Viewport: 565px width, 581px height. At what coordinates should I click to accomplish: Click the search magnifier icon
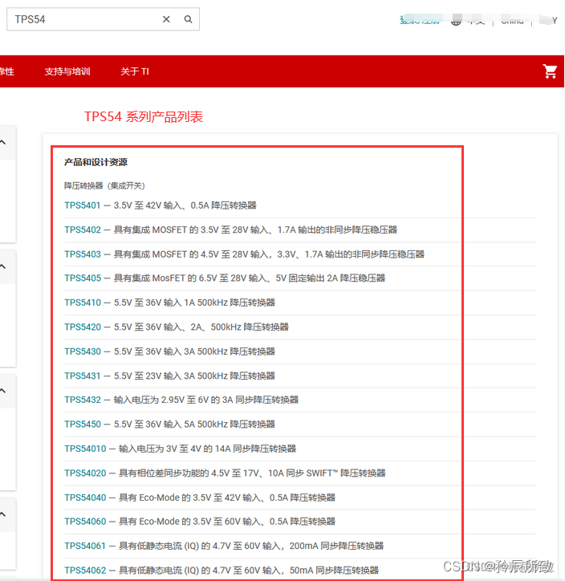coord(189,19)
